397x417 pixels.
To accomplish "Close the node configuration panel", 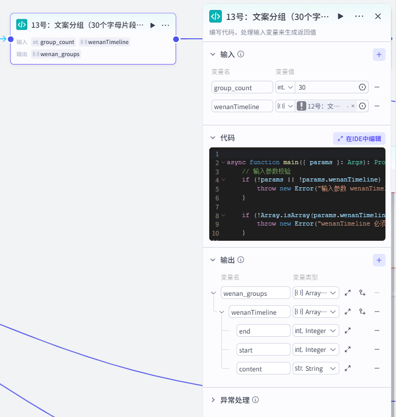I will pos(378,16).
